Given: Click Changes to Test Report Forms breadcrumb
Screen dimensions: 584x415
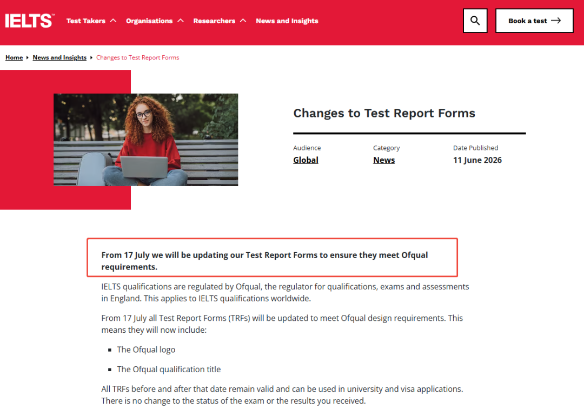Looking at the screenshot, I should tap(137, 57).
